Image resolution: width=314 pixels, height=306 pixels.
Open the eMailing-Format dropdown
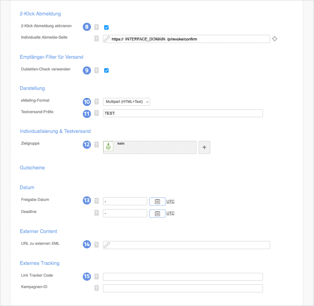126,102
